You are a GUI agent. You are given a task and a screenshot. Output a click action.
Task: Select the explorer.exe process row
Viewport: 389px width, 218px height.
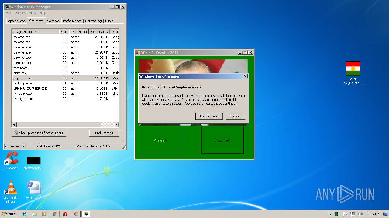[65, 78]
